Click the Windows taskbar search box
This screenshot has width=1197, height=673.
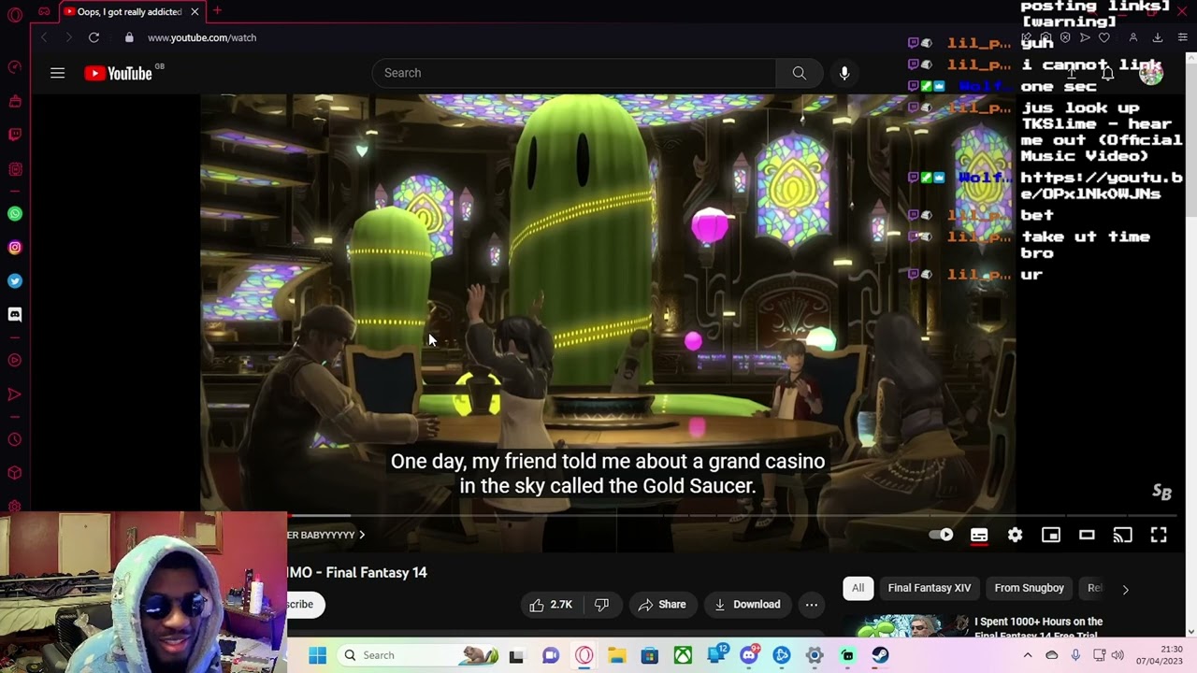click(x=418, y=655)
